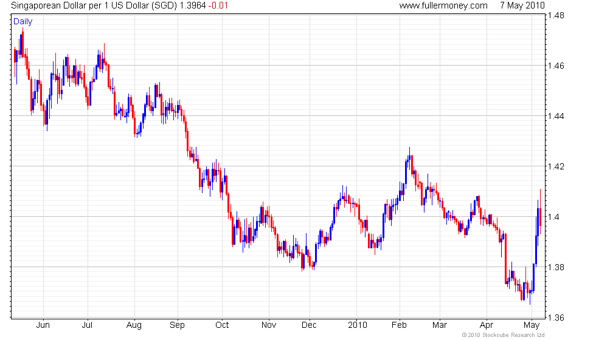Screen dimensions: 596x340
Task: Select the 'Jun' x-axis label
Action: [43, 325]
